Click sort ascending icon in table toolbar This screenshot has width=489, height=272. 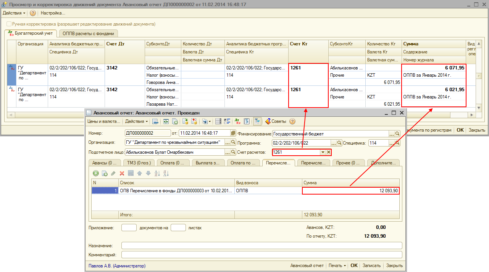157,173
